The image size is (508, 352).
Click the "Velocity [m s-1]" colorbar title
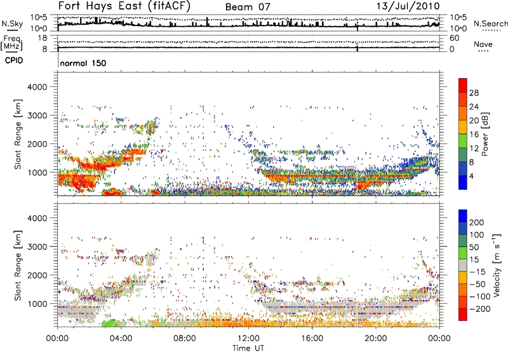pyautogui.click(x=497, y=265)
